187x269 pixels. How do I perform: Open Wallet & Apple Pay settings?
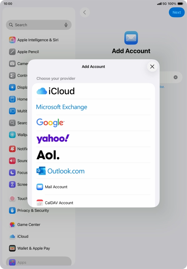pyautogui.click(x=34, y=248)
